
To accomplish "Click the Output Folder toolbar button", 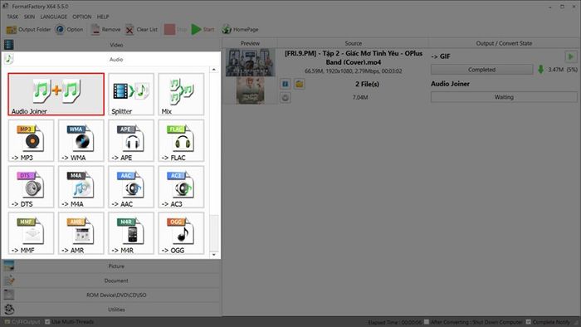I will pyautogui.click(x=28, y=29).
